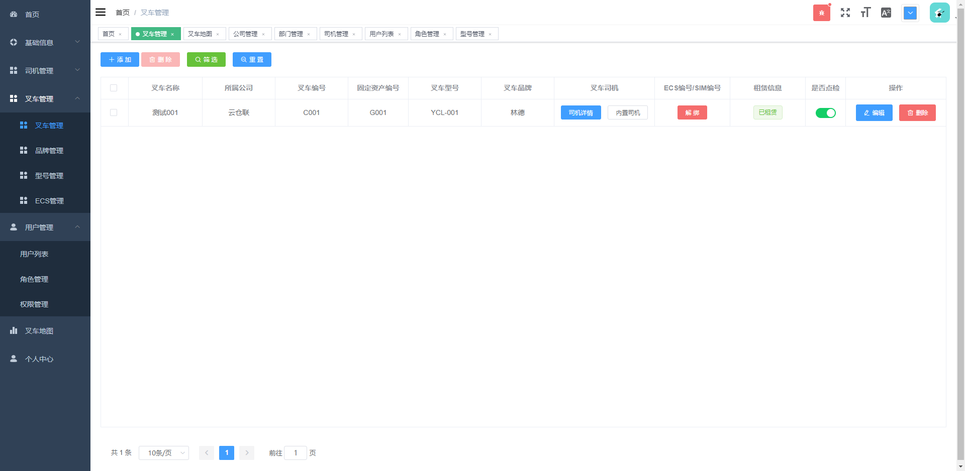Collapse sidebar with hamburger icon

(101, 12)
